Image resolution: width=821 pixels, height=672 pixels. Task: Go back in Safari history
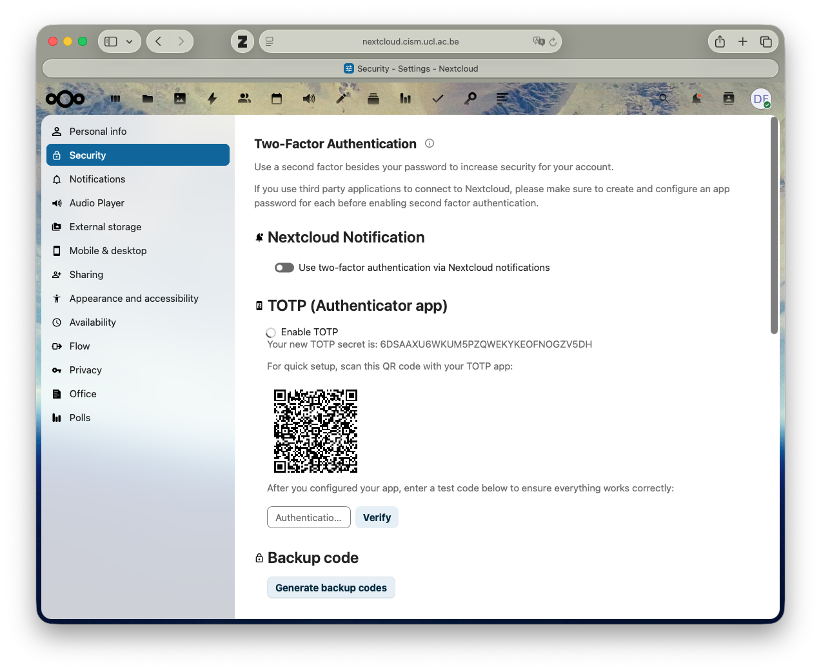pos(158,41)
